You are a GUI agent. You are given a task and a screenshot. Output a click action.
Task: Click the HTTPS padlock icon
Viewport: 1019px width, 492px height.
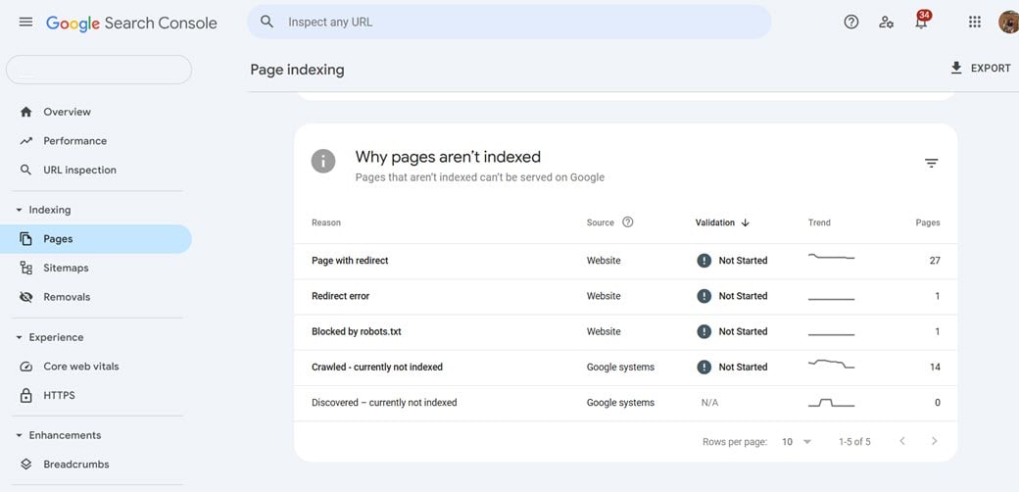pyautogui.click(x=26, y=395)
